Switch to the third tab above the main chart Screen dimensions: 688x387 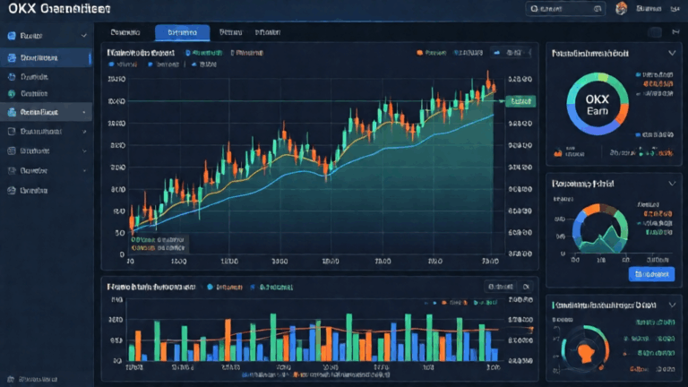pyautogui.click(x=230, y=32)
